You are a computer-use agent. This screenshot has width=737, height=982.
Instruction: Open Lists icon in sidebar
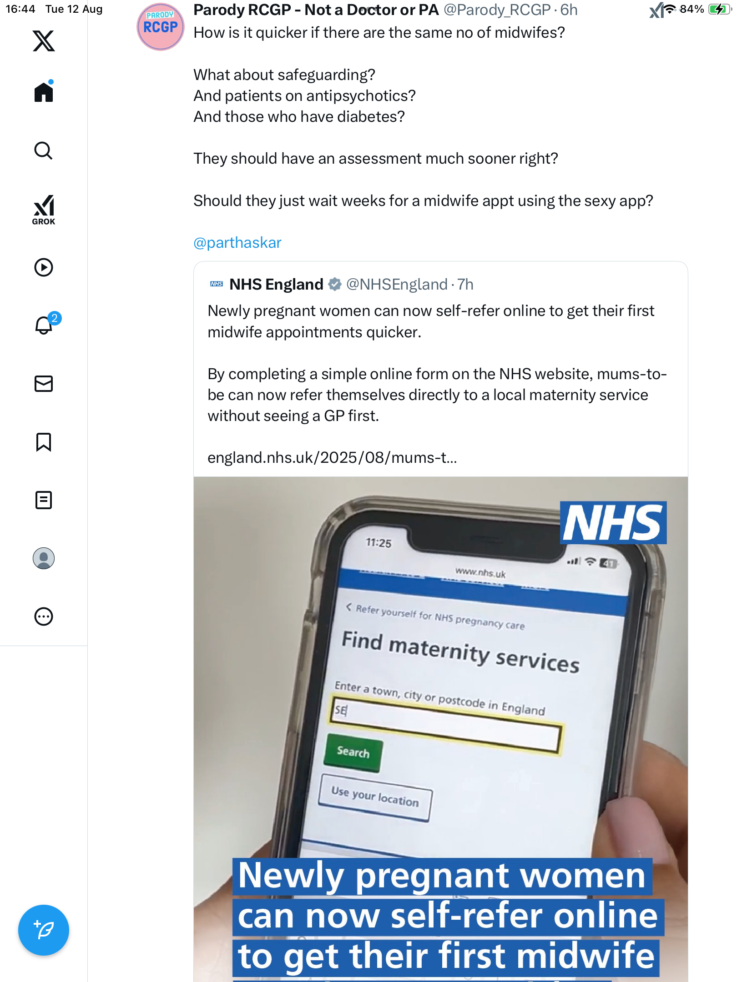point(44,500)
